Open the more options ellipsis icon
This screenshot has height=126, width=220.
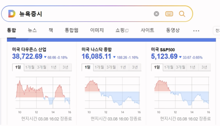196,31
